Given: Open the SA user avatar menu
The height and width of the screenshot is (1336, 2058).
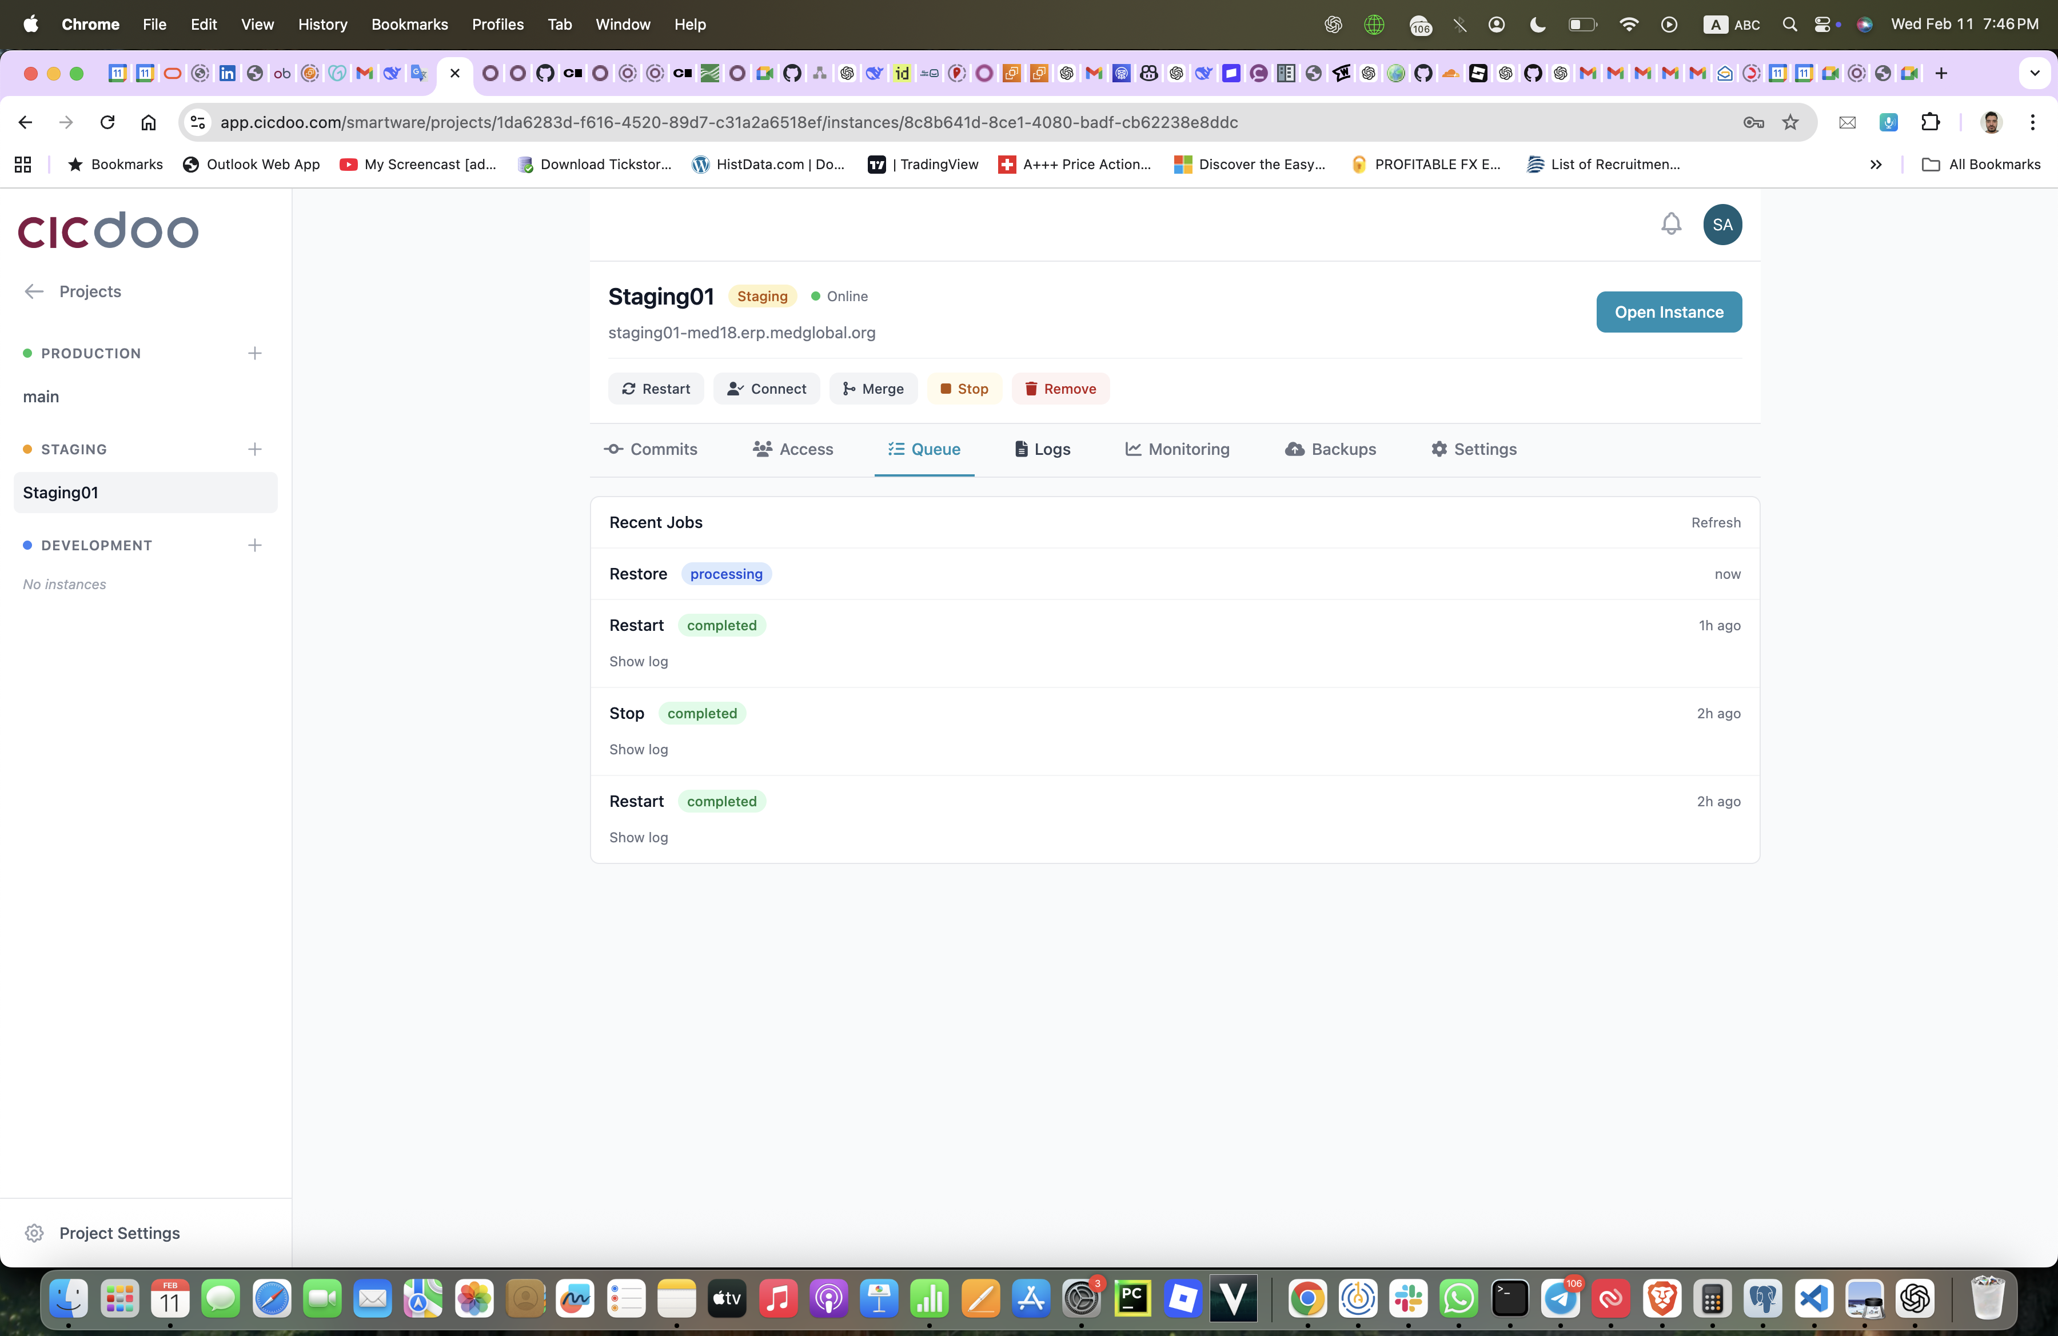Looking at the screenshot, I should pos(1722,225).
